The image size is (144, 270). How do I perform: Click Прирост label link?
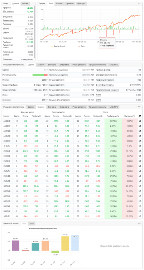7,8
